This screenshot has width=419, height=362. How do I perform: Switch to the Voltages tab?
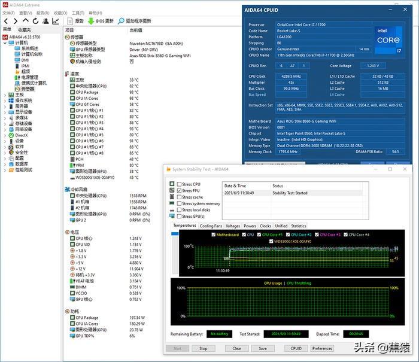[x=233, y=226]
